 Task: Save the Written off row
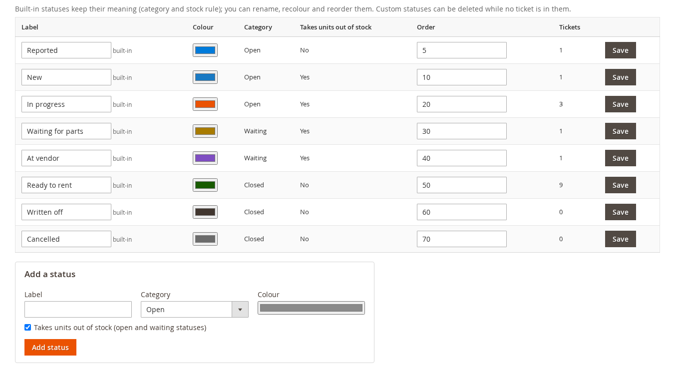tap(621, 212)
